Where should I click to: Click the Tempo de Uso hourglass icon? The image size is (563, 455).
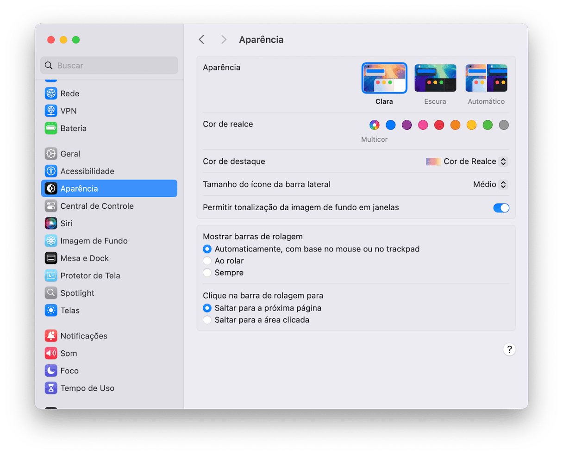[51, 388]
